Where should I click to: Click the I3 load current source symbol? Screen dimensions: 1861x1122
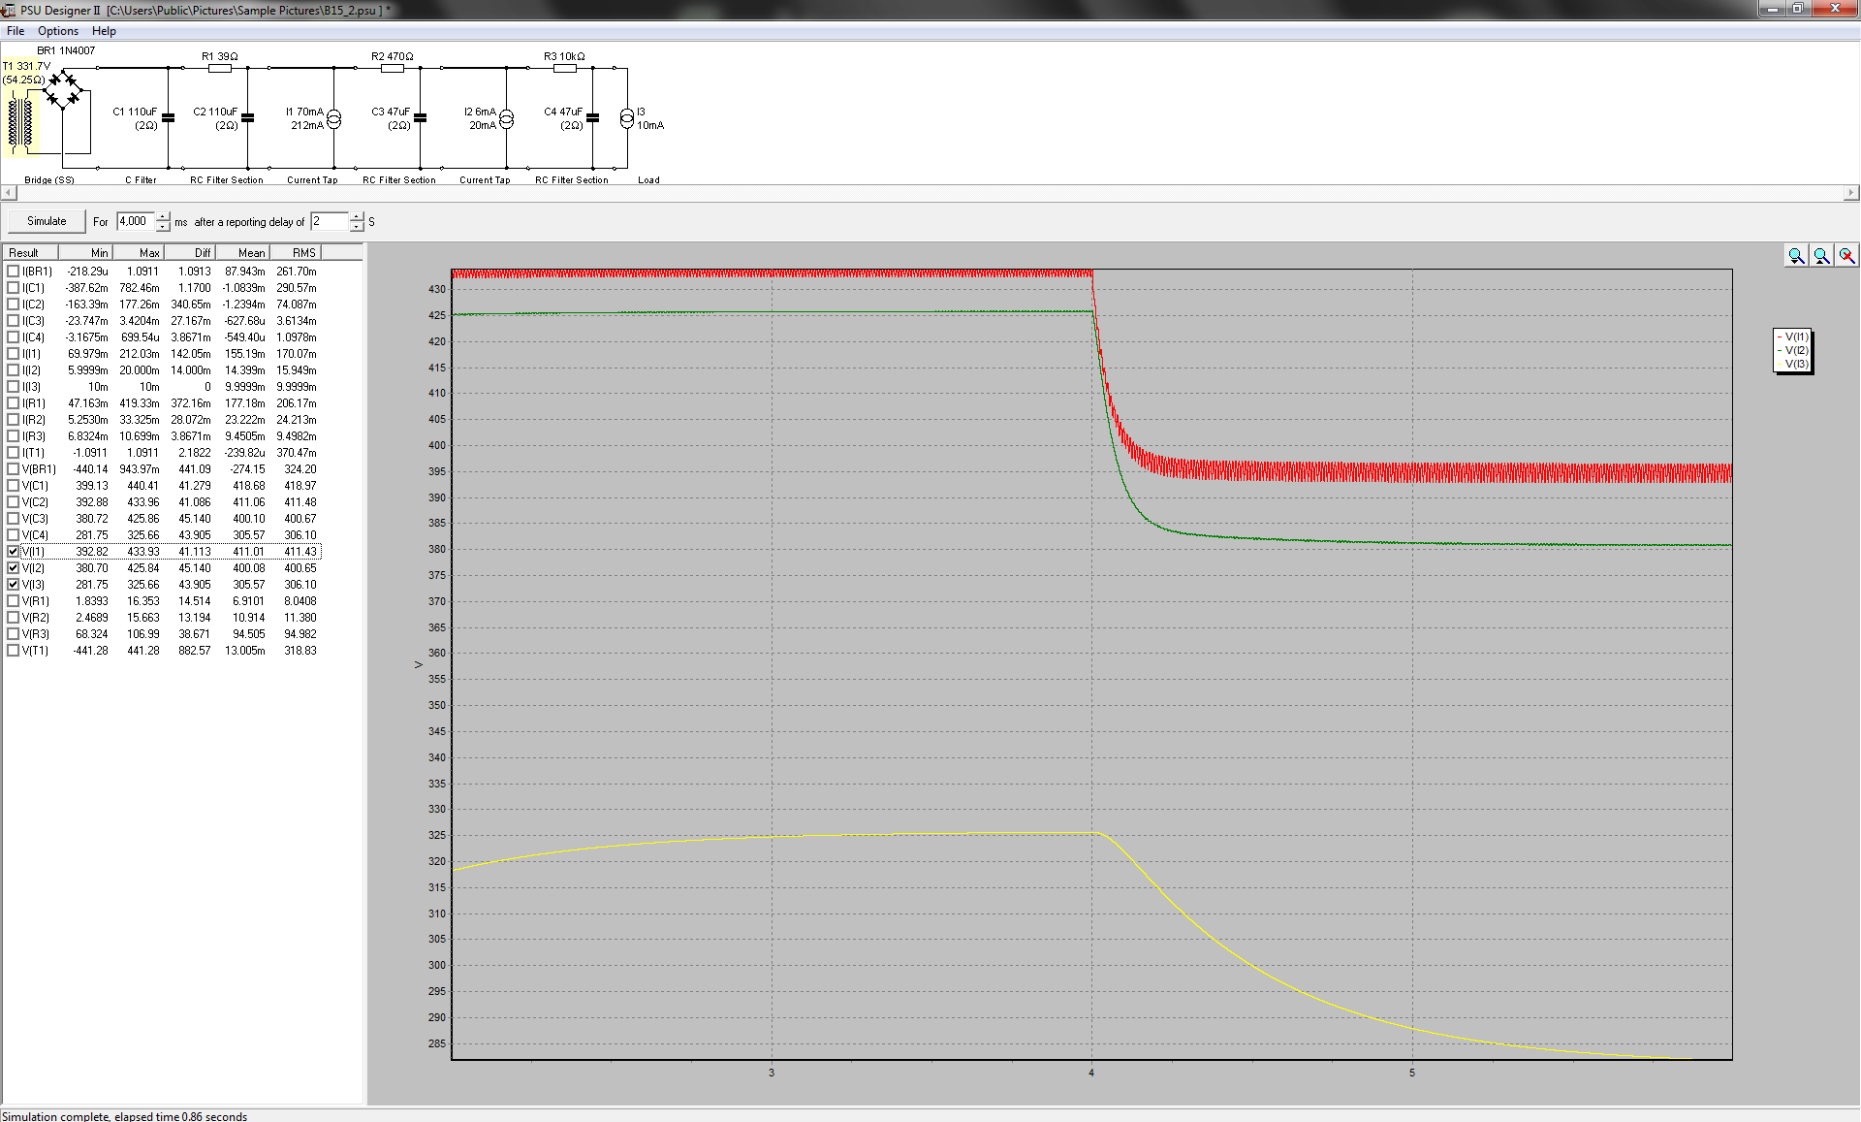click(x=627, y=118)
